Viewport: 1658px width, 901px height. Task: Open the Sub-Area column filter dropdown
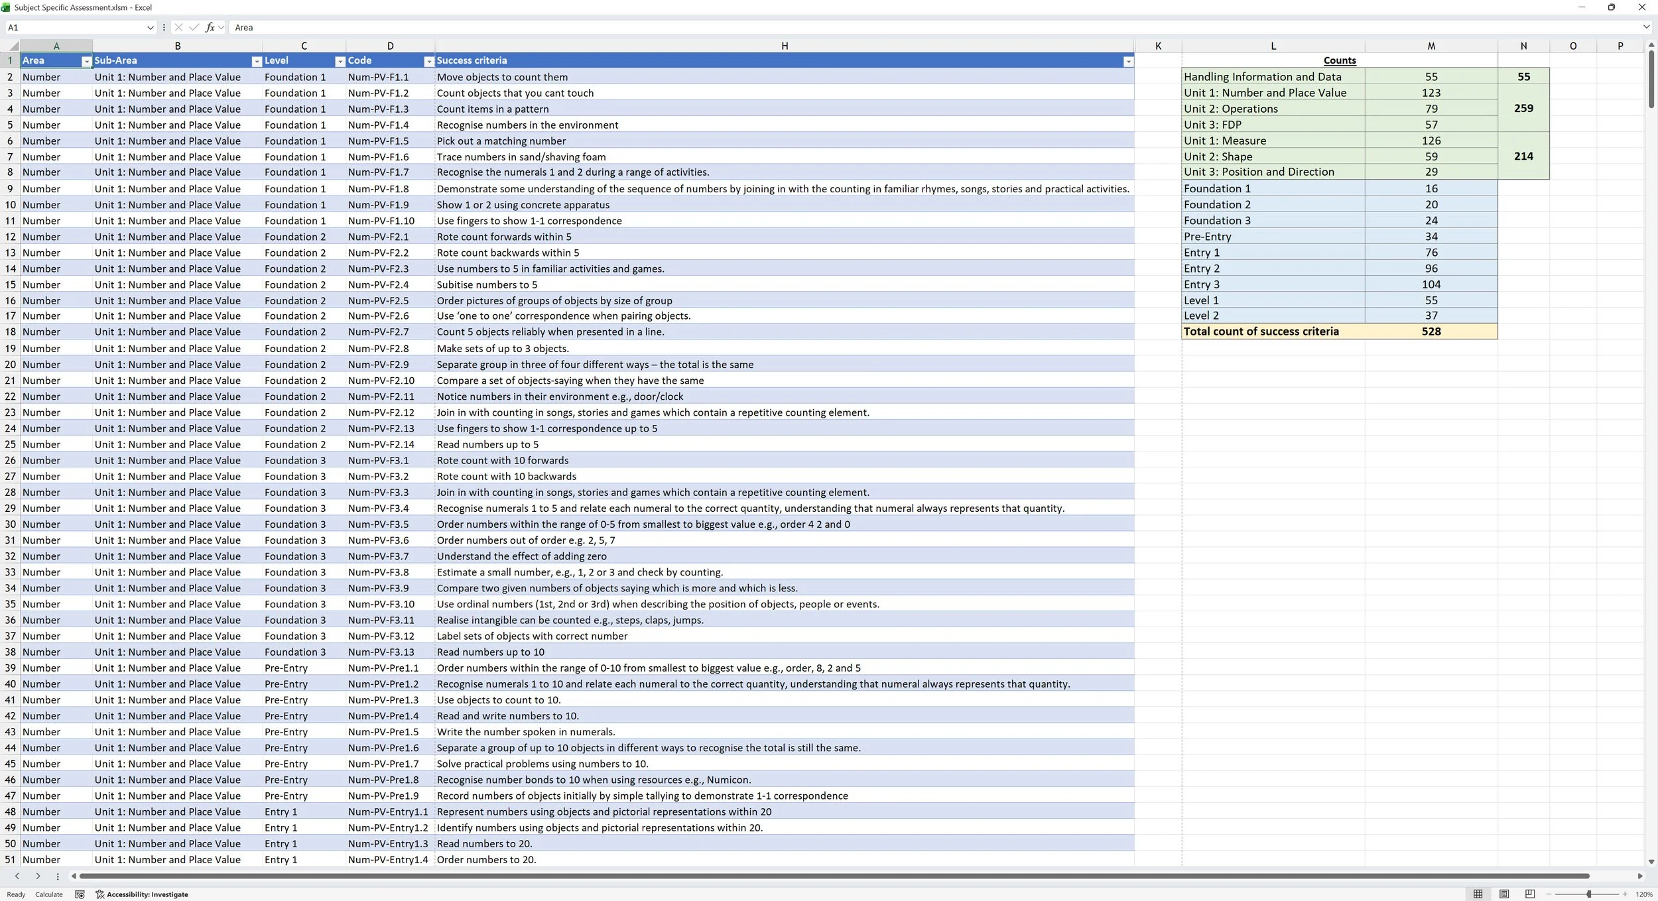pyautogui.click(x=257, y=61)
